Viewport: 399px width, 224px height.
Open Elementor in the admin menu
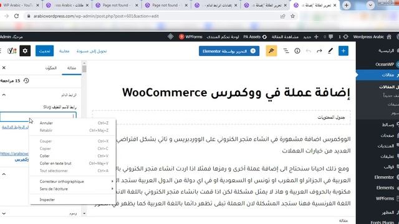[x=384, y=177]
